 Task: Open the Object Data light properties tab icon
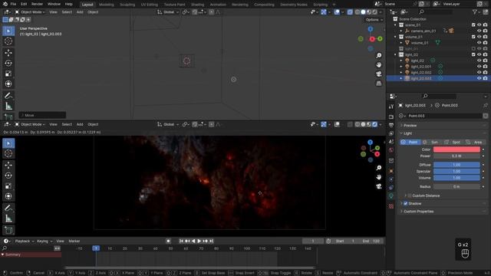coord(391,196)
